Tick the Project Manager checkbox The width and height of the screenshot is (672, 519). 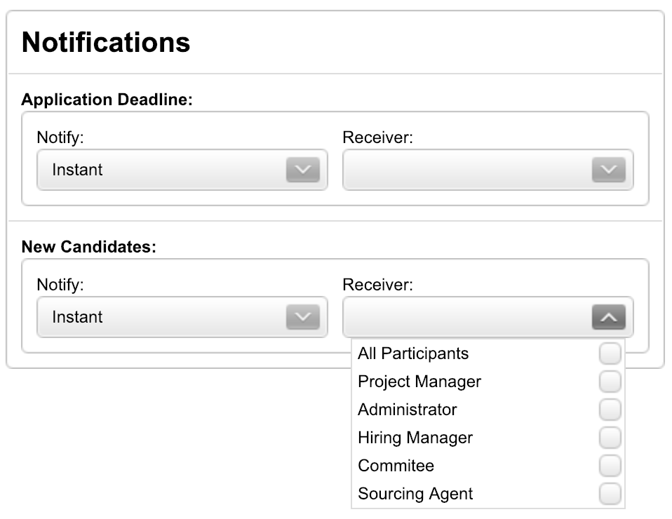(610, 382)
